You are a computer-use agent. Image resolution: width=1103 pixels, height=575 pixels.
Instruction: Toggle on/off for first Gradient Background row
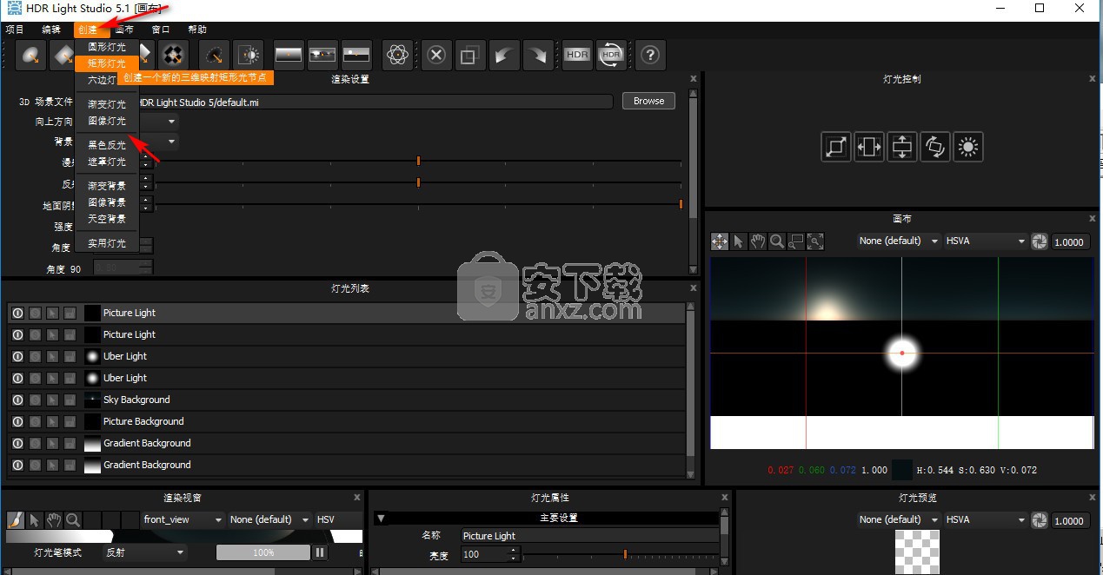[17, 443]
